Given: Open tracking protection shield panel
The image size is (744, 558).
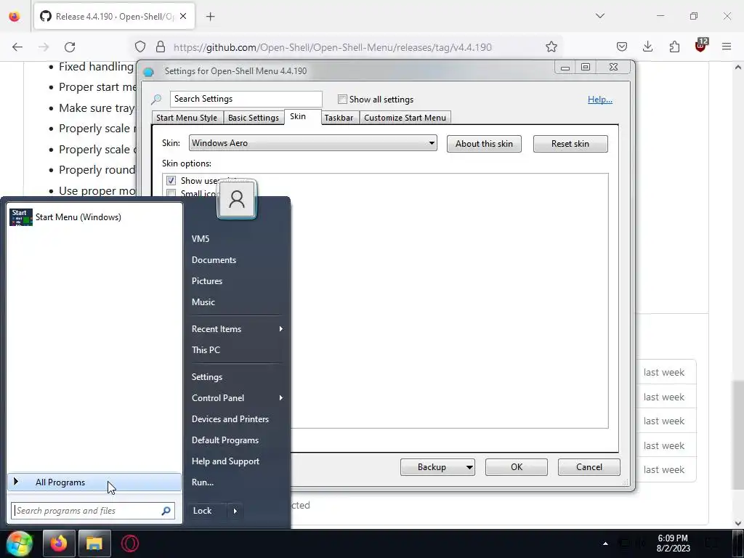Looking at the screenshot, I should pyautogui.click(x=140, y=46).
